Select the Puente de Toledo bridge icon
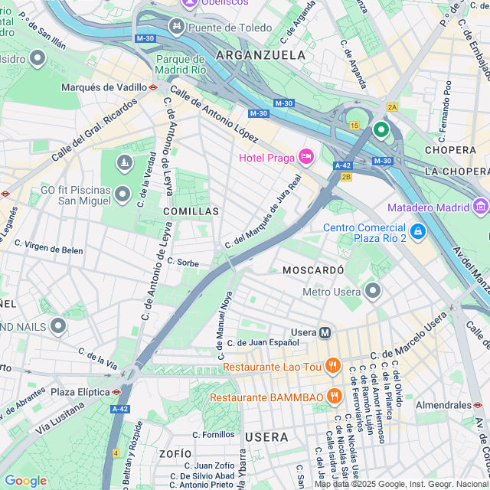 (177, 27)
